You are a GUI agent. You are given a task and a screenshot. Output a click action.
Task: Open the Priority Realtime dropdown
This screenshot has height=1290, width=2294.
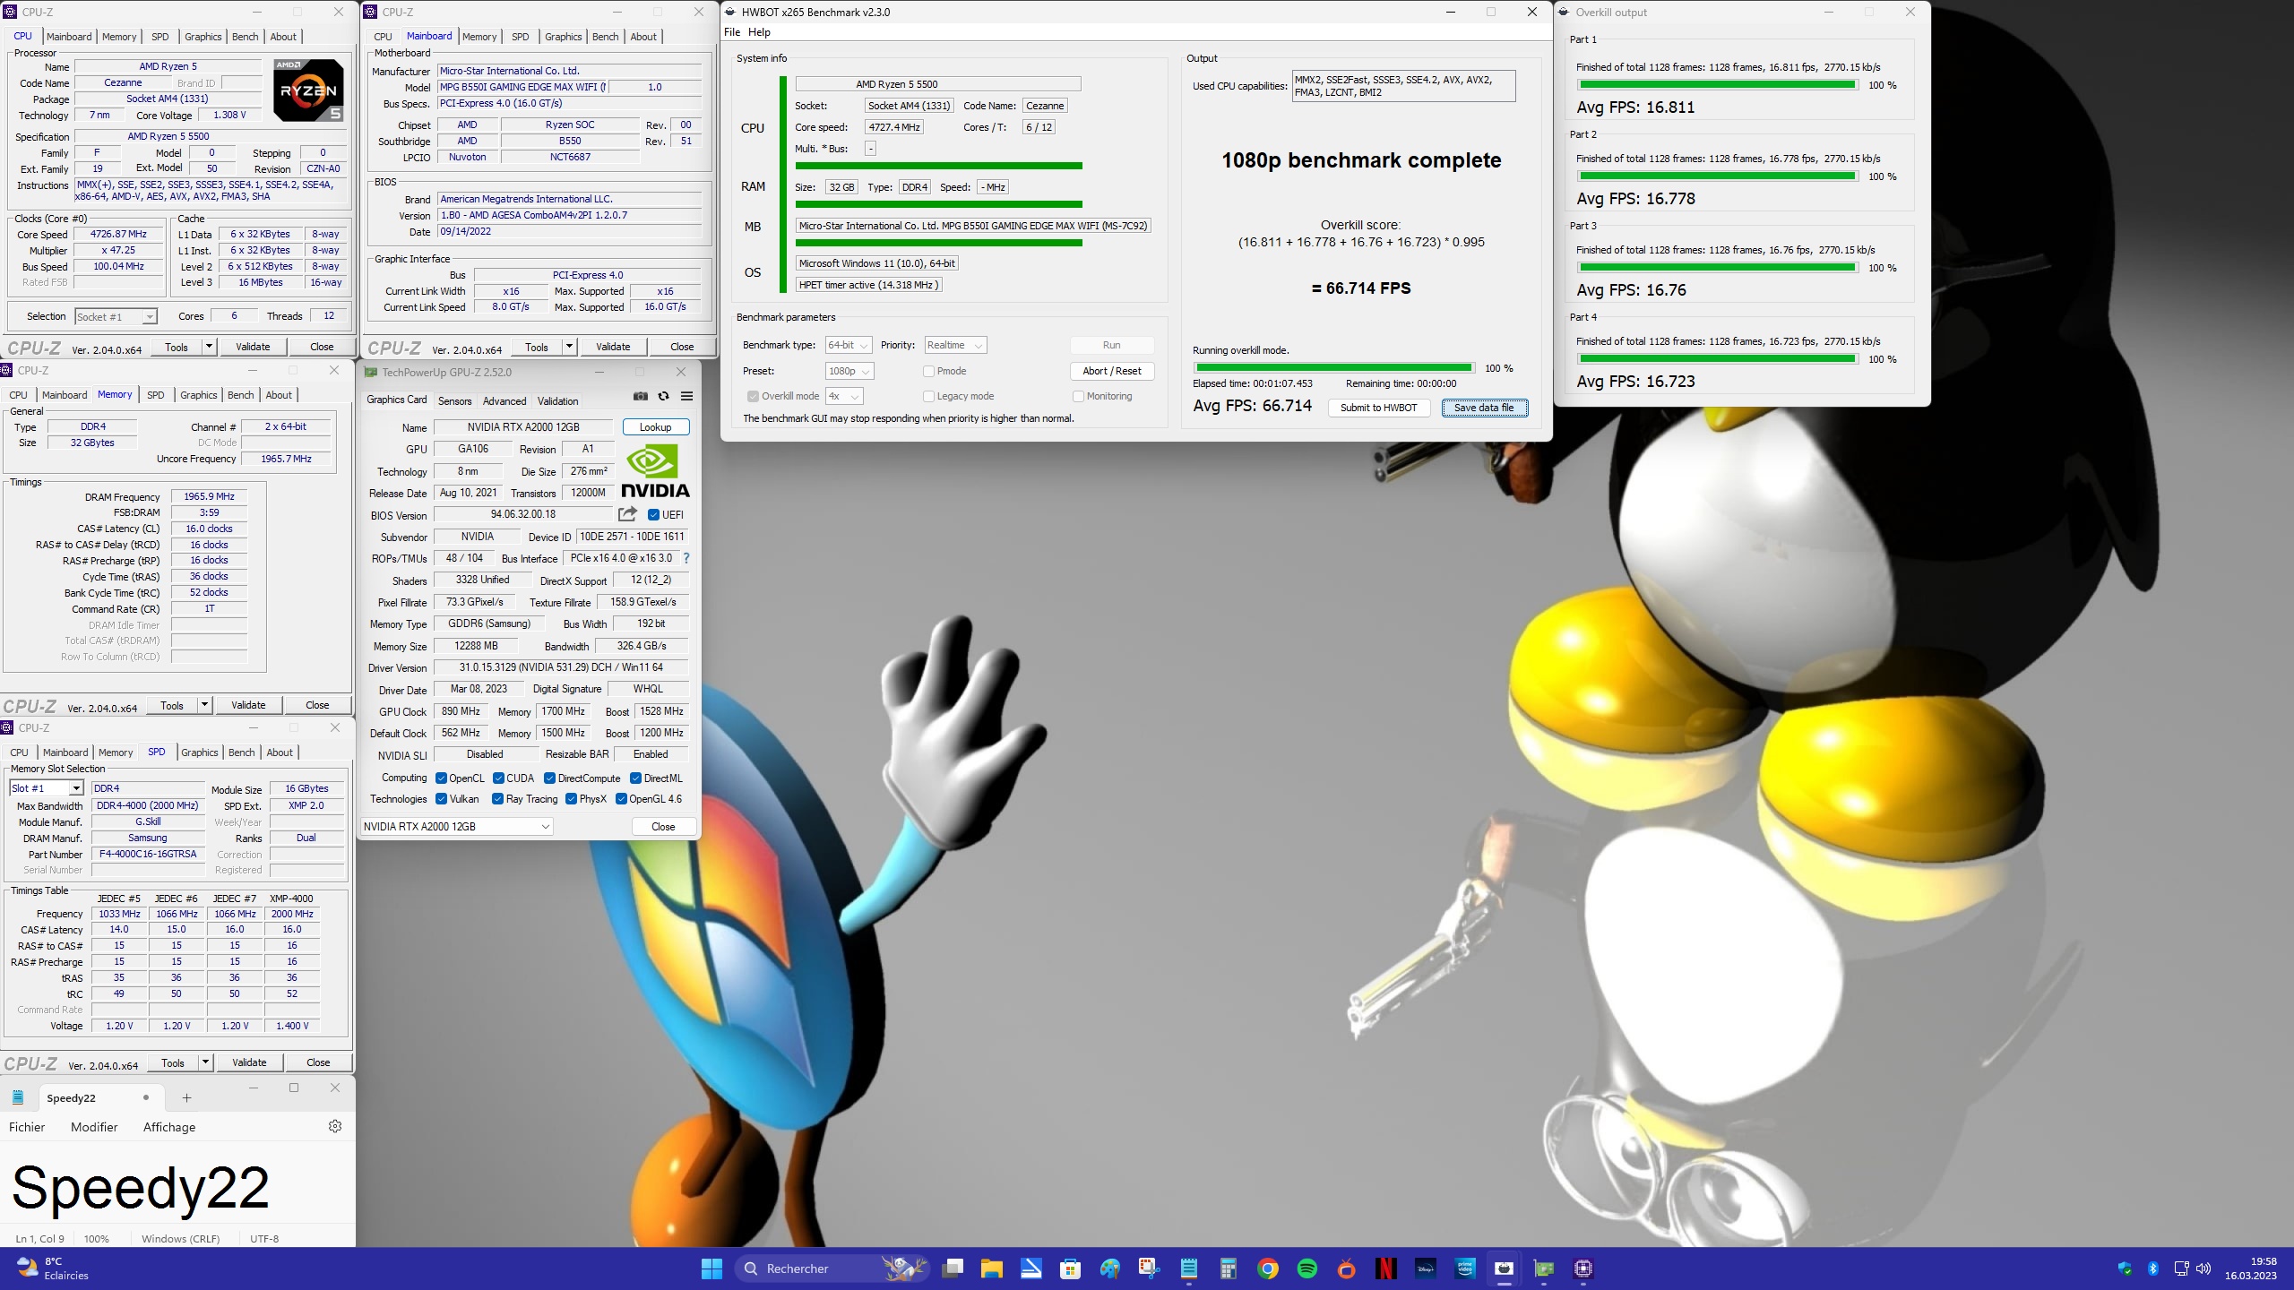click(x=955, y=345)
